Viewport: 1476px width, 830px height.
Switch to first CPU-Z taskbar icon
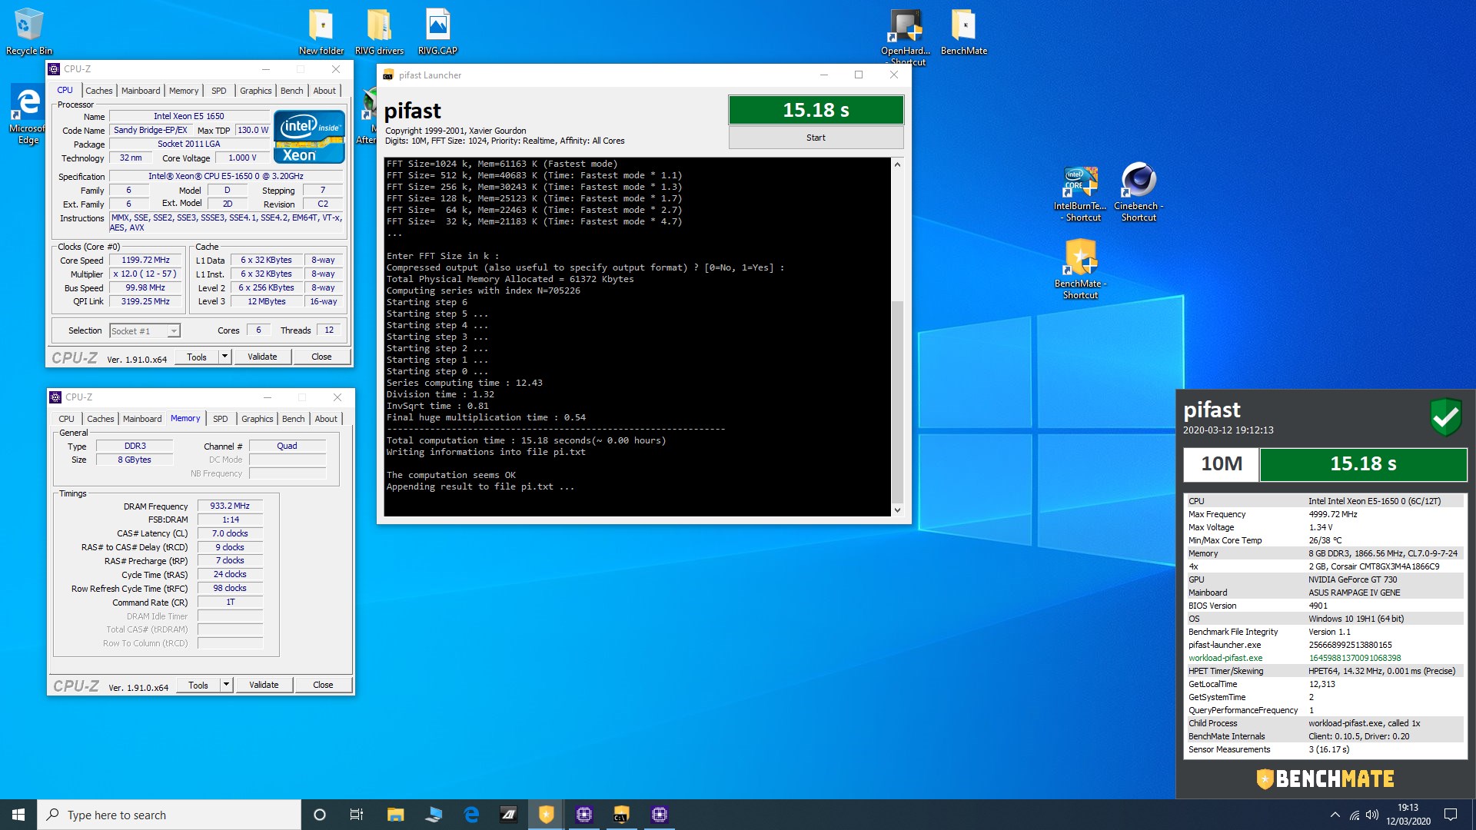tap(584, 815)
